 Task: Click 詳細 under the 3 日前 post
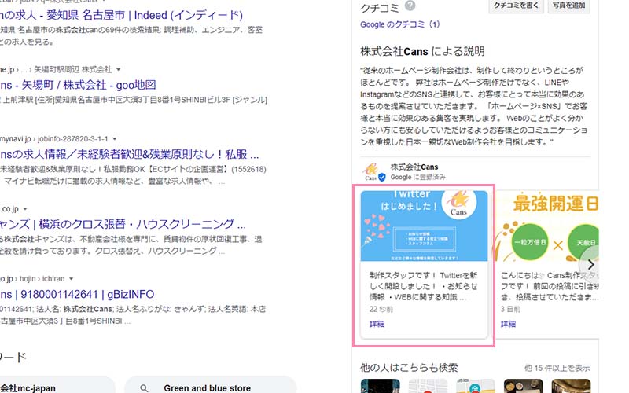click(x=509, y=324)
